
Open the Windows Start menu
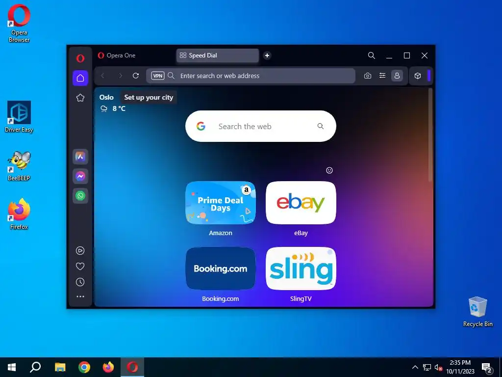12,367
